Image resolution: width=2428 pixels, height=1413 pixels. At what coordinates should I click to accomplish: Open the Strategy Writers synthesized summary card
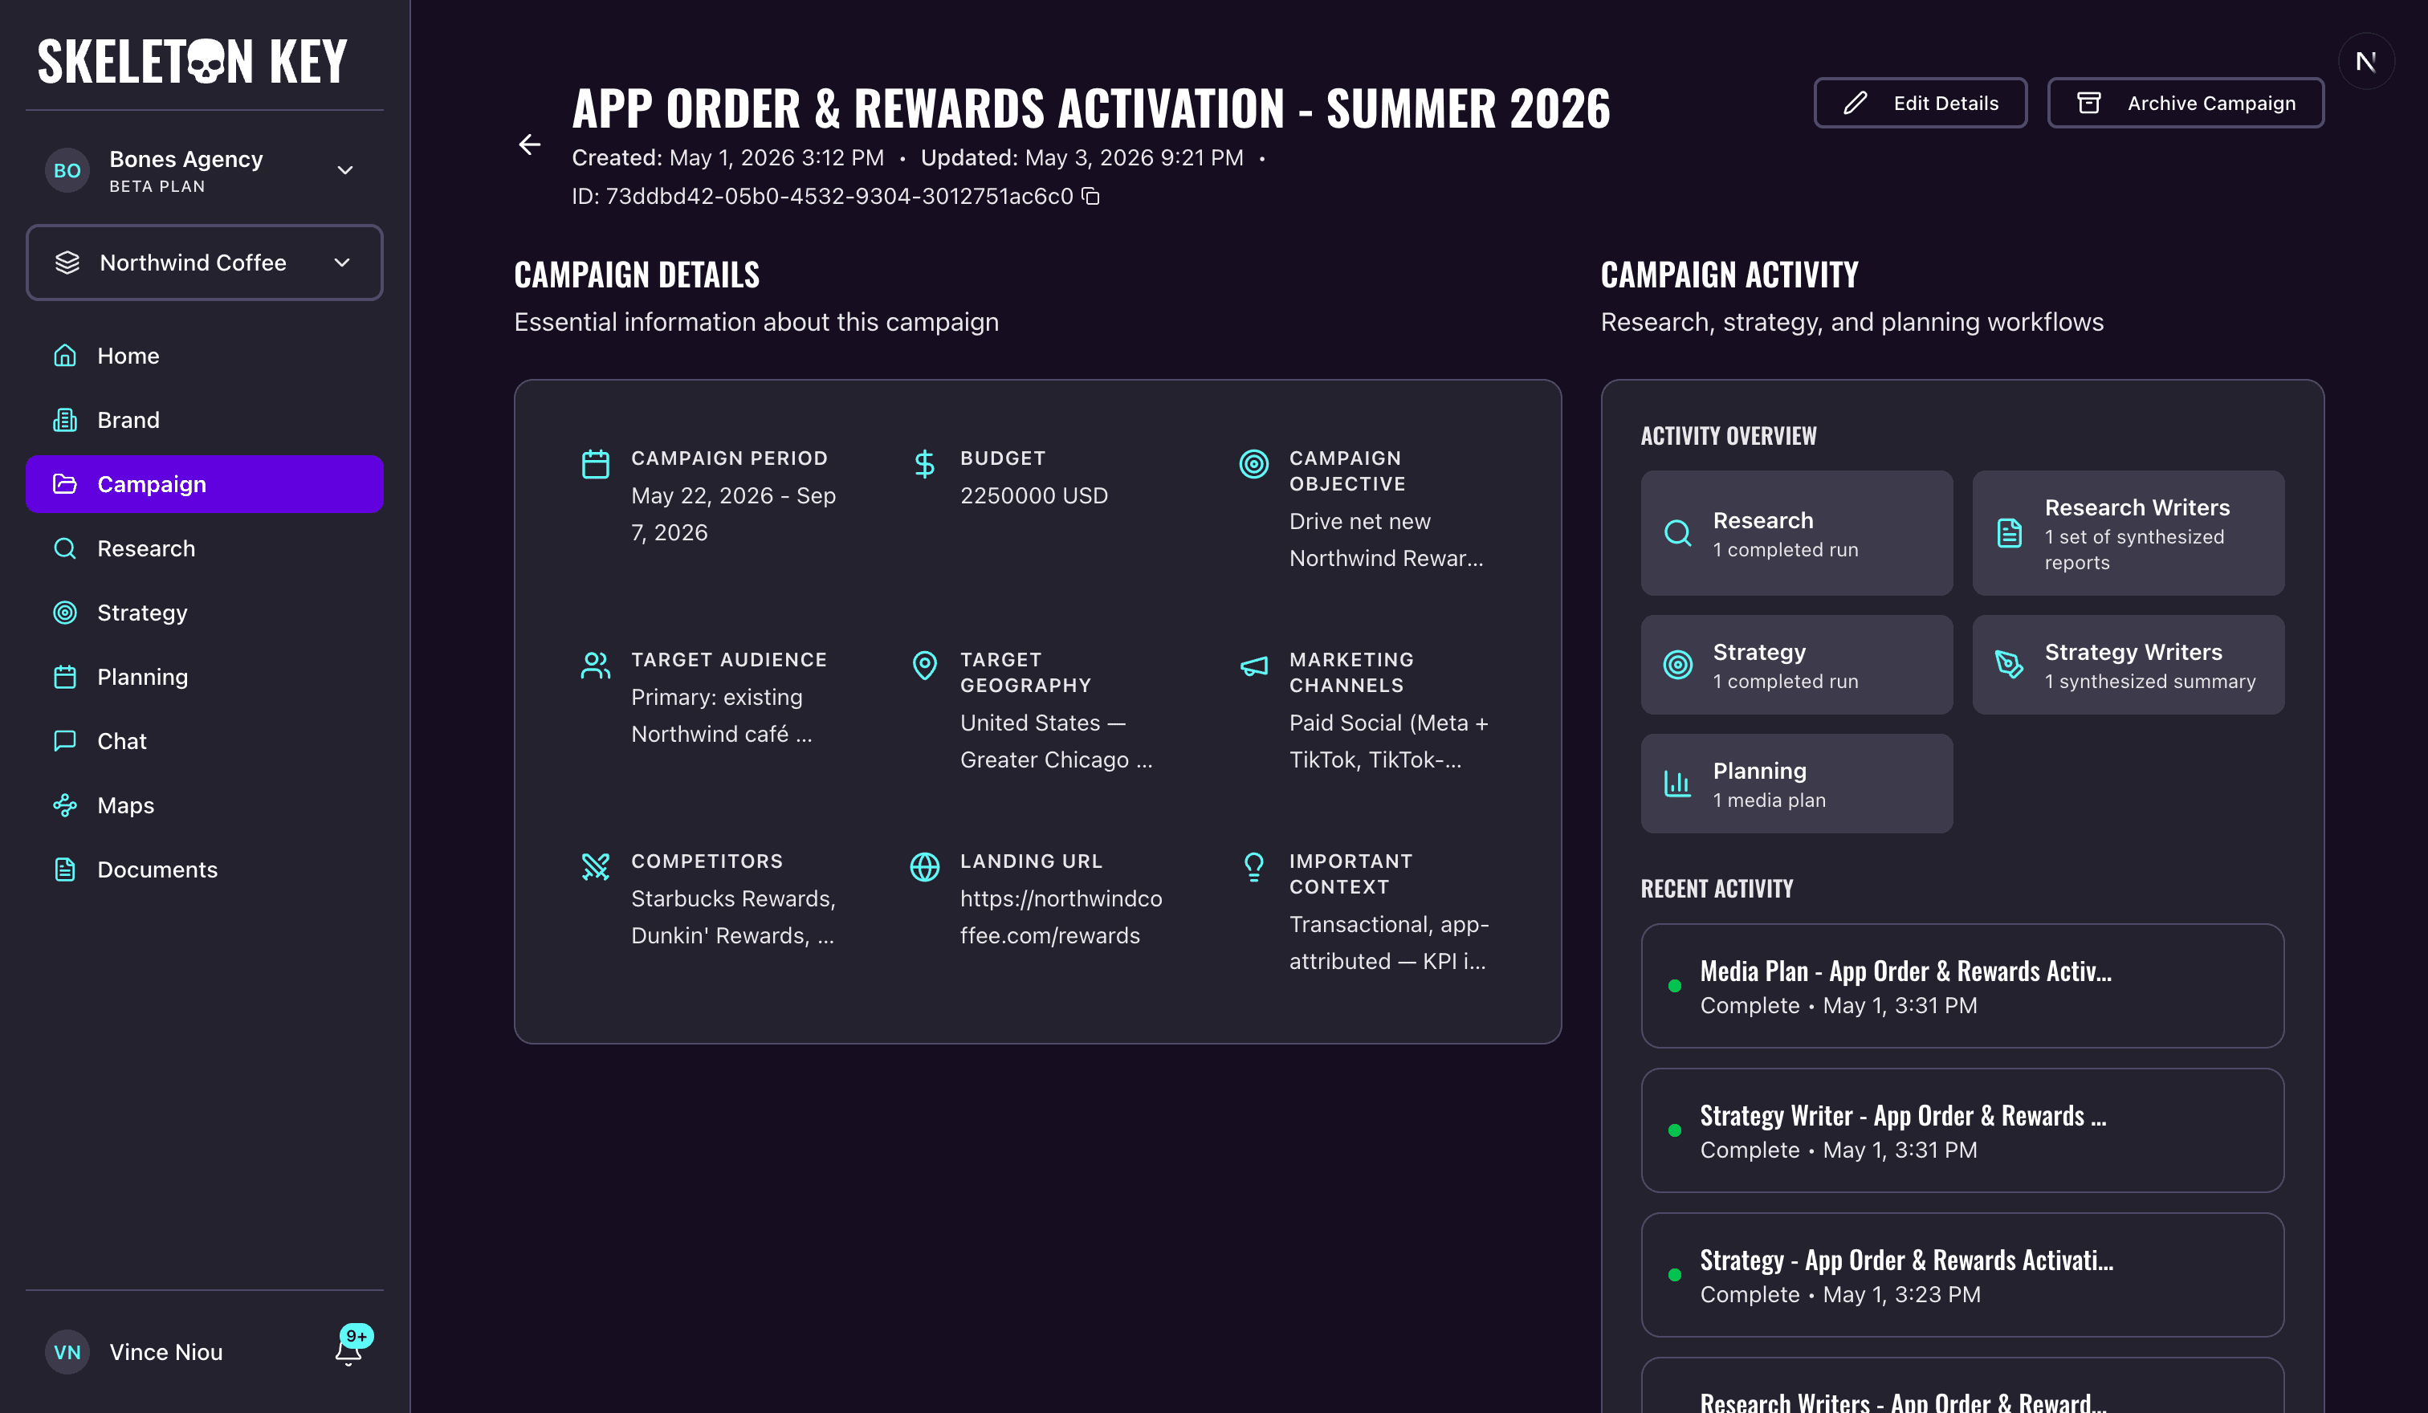pos(2129,666)
